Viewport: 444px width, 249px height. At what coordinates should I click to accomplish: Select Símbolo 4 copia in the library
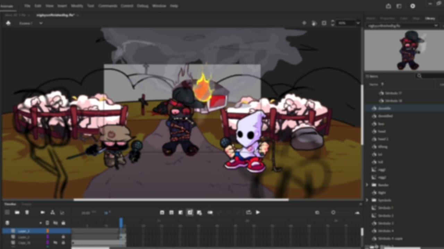coord(390,239)
